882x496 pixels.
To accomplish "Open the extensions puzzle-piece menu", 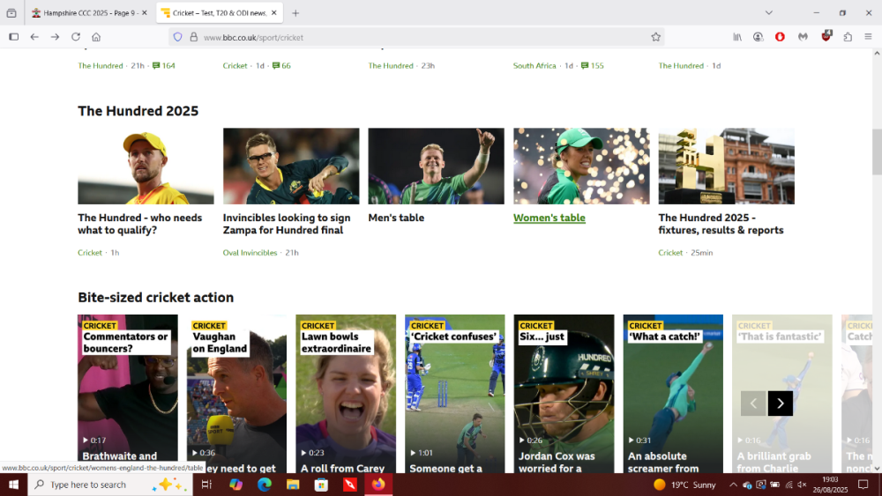I will (848, 37).
